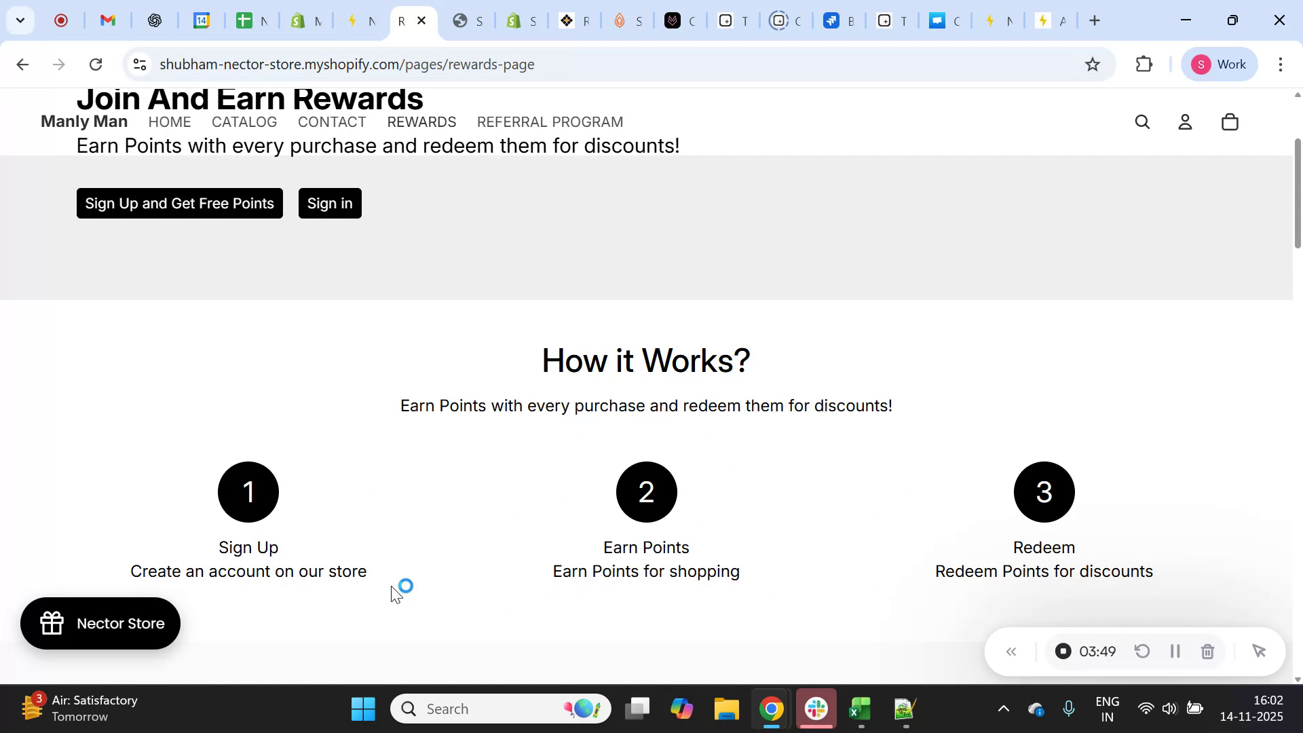Open Slack from the taskbar

pyautogui.click(x=816, y=708)
